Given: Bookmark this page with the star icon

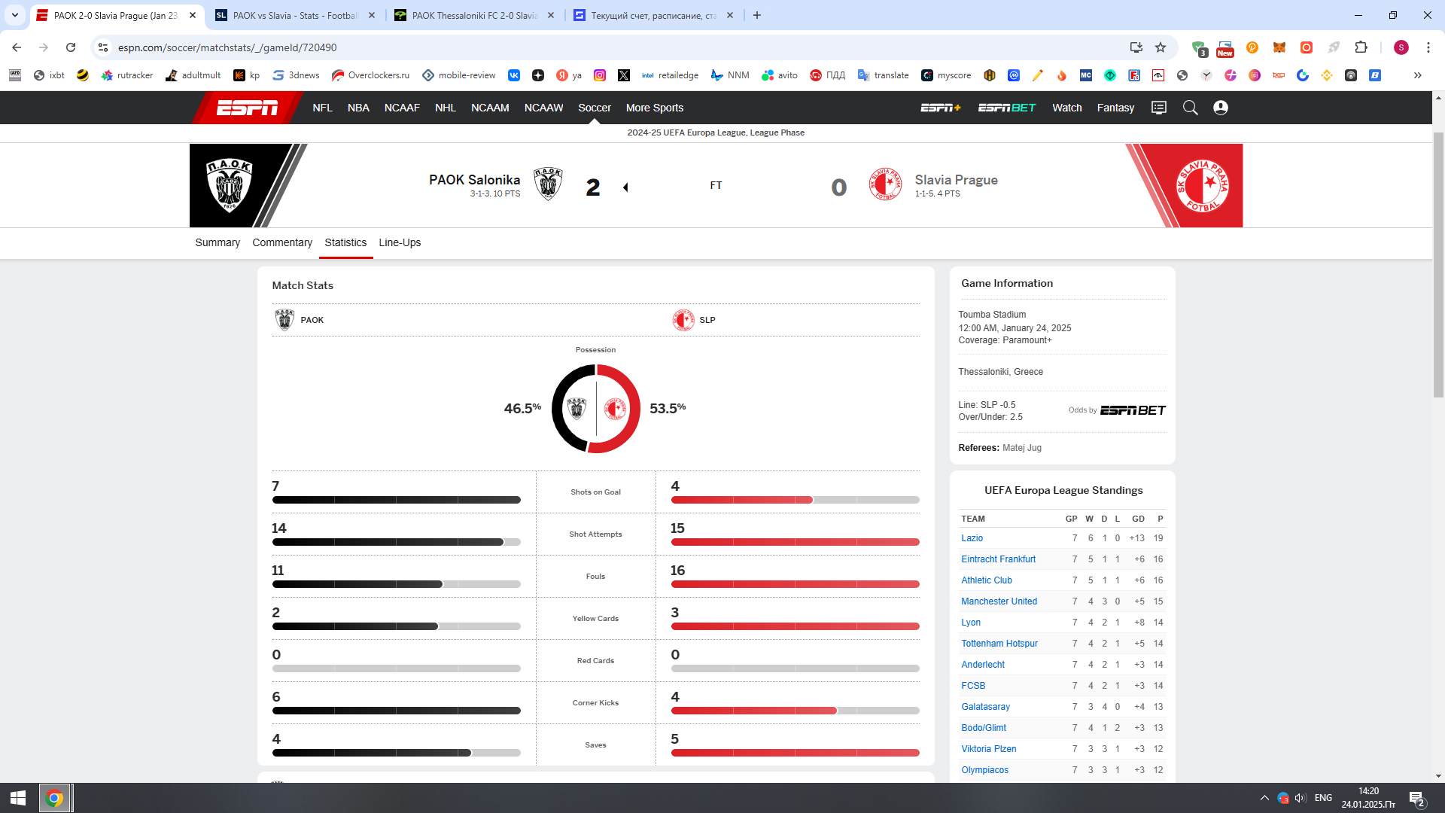Looking at the screenshot, I should (1161, 47).
